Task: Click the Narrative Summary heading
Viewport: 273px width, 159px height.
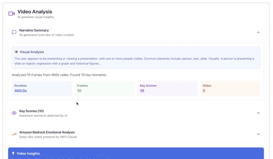Action: point(34,30)
